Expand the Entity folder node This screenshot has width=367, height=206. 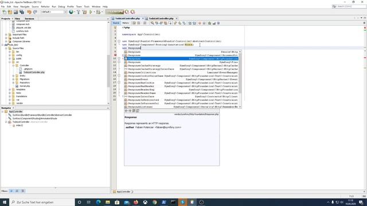(13, 76)
